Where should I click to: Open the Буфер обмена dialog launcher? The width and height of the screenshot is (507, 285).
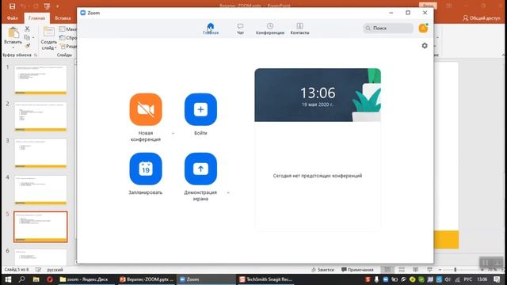coord(36,55)
